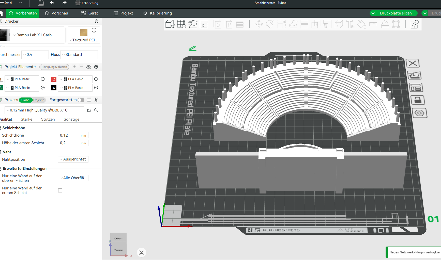441x260 pixels.
Task: Click the red filament 2 color swatch
Action: point(54,79)
